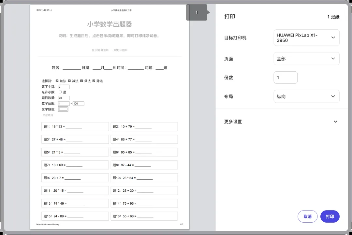This screenshot has height=235, width=352.
Task: Enable the 允许小数 checkbox
Action: pos(60,92)
